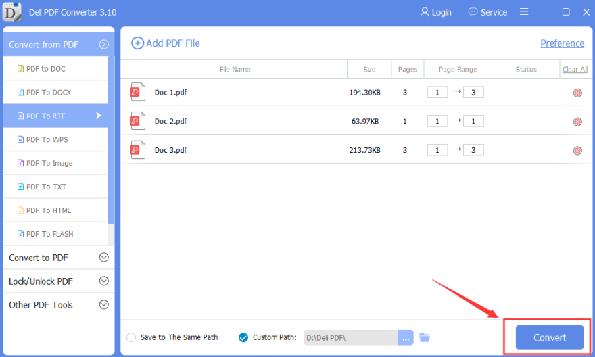Click the PDF To WPS file icon
Viewport: 595px width, 357px height.
[20, 139]
